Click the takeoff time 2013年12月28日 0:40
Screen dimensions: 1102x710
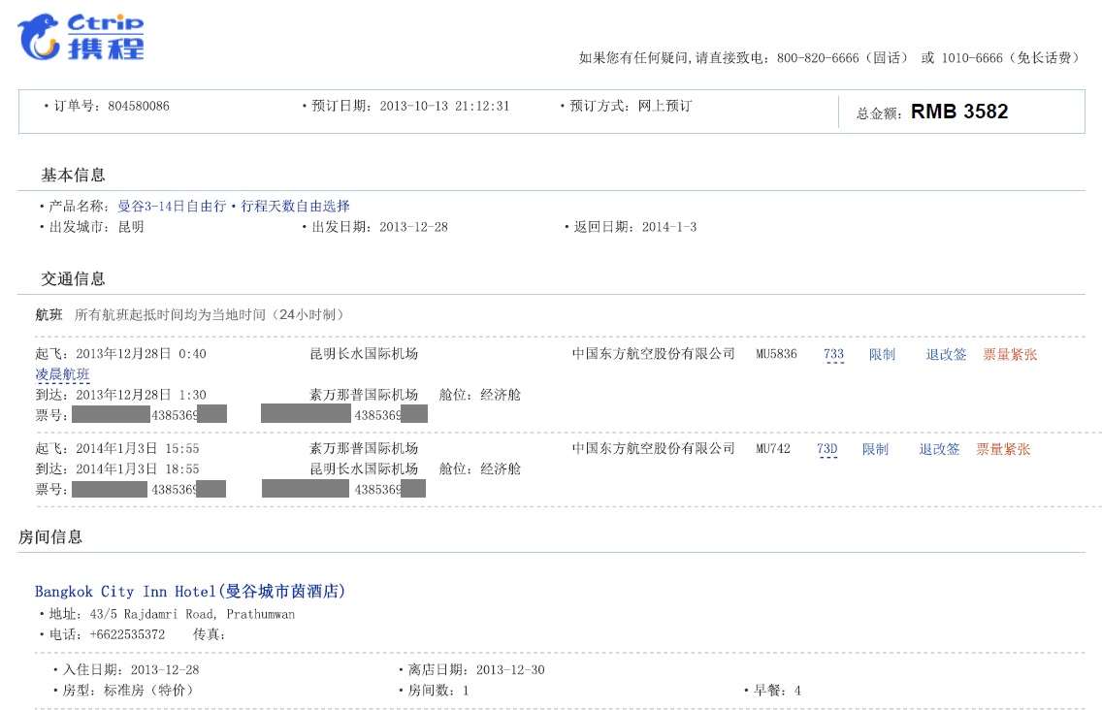pyautogui.click(x=142, y=354)
